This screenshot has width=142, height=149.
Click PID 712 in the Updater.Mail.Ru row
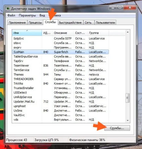pyautogui.click(x=46, y=102)
